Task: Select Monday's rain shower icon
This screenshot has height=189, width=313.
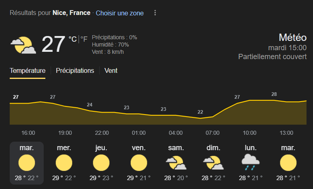Action: [x=250, y=163]
